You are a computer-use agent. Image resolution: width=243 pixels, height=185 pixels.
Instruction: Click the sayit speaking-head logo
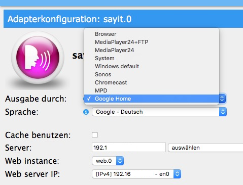click(x=38, y=58)
